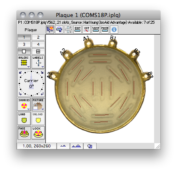Click the UNLOAD plaque button
Viewport: 177px width, 172px height.
click(x=38, y=119)
